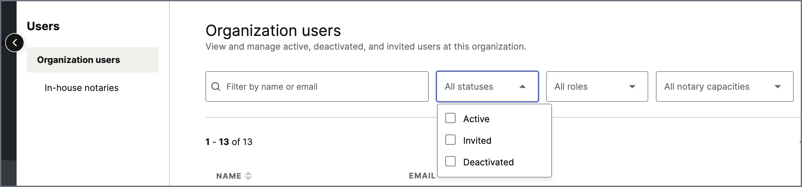Select the Deactivated option label text

coord(488,162)
